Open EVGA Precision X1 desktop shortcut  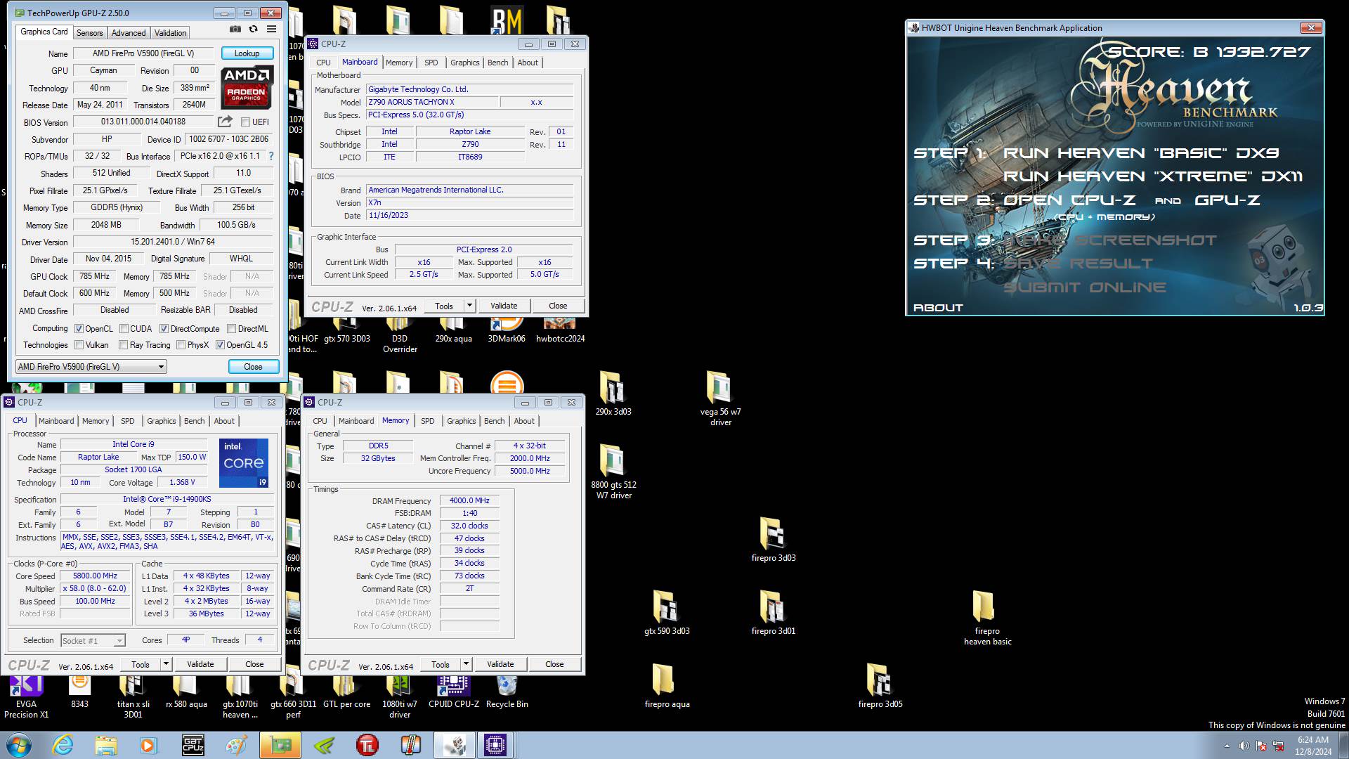(x=26, y=697)
